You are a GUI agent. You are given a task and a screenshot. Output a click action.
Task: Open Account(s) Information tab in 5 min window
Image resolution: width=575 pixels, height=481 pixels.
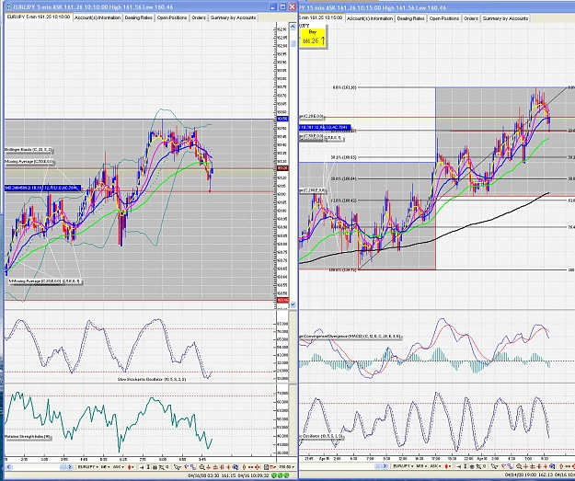coord(98,17)
